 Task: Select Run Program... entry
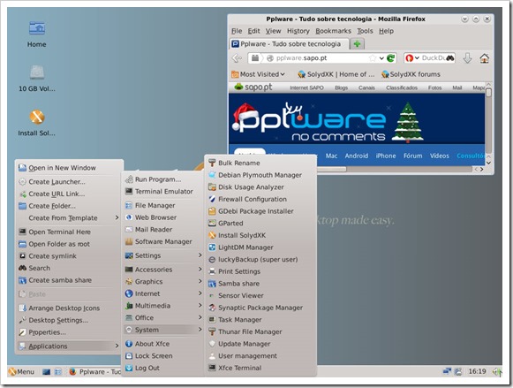[163, 179]
